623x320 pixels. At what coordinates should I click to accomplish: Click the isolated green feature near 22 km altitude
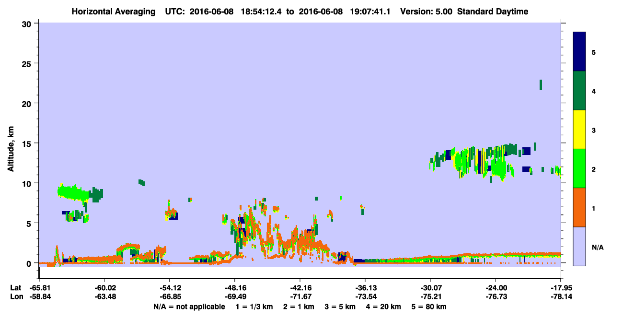click(x=541, y=85)
